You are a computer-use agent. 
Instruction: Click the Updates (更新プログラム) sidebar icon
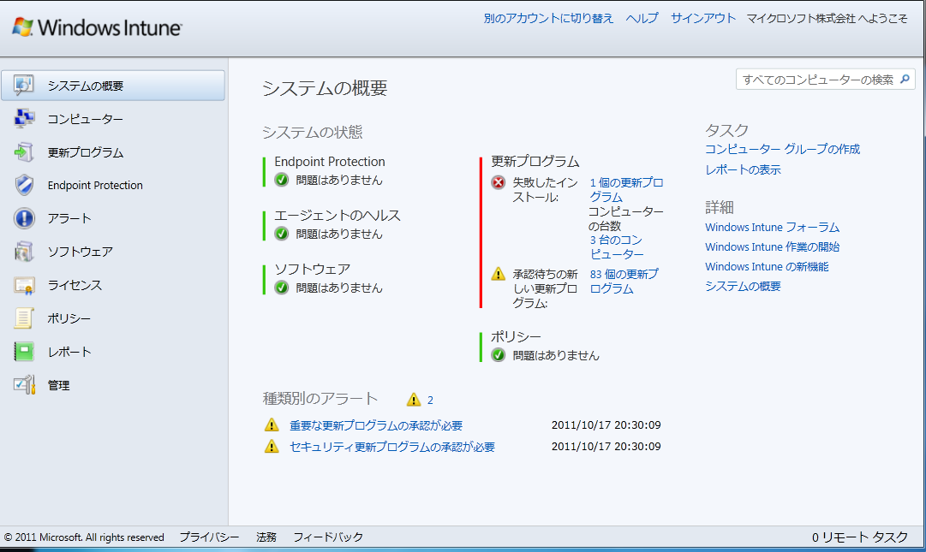(24, 152)
